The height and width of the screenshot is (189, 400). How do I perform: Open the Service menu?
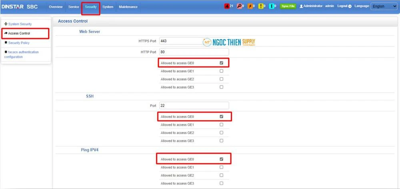click(74, 7)
